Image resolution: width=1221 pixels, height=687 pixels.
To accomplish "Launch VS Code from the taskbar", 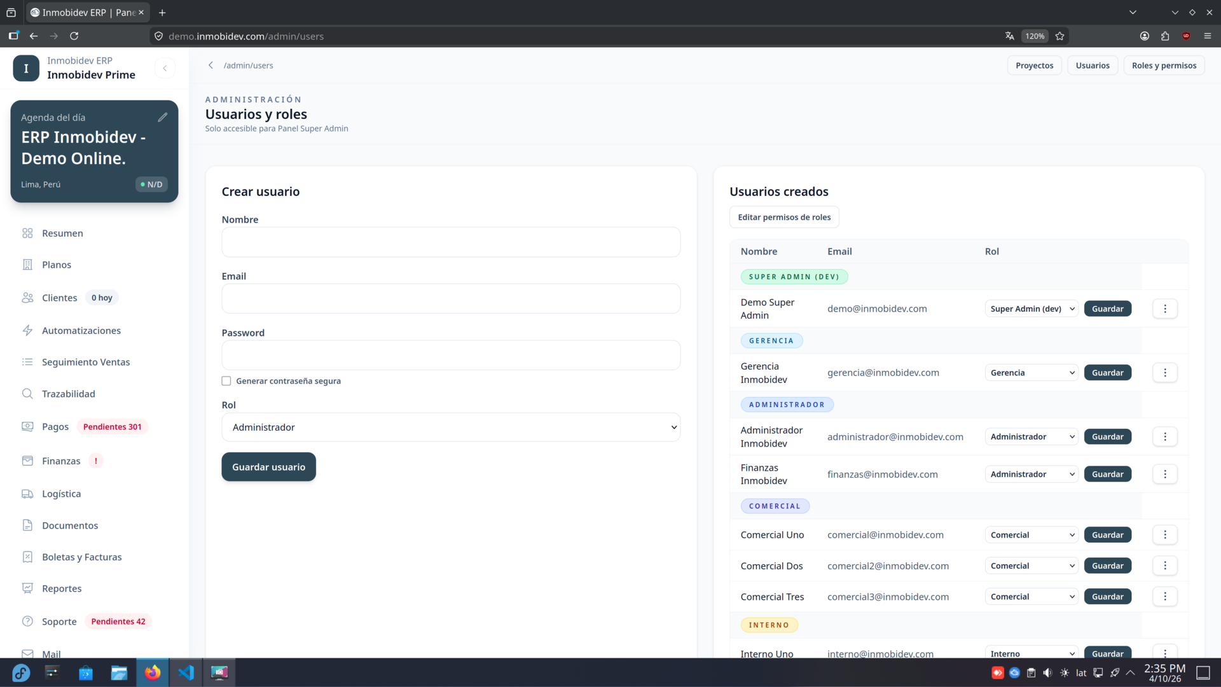I will 186,672.
